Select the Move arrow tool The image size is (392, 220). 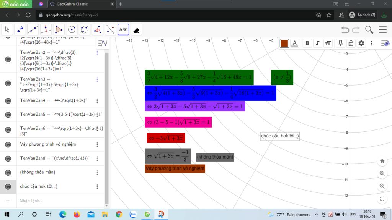tap(7, 30)
